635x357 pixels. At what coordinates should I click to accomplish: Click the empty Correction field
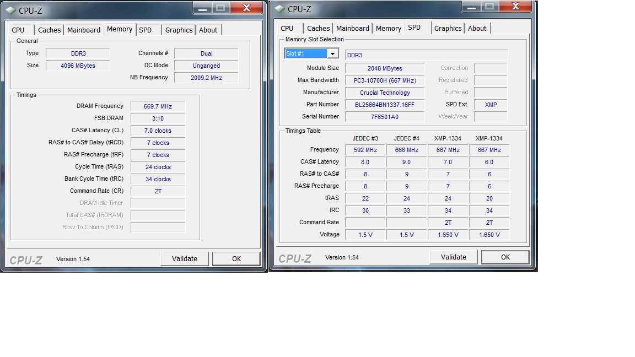pyautogui.click(x=491, y=68)
